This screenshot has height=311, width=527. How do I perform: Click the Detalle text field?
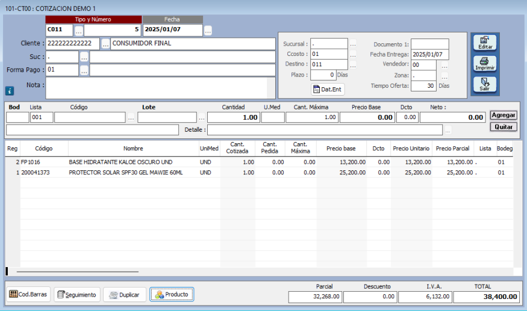pyautogui.click(x=325, y=130)
